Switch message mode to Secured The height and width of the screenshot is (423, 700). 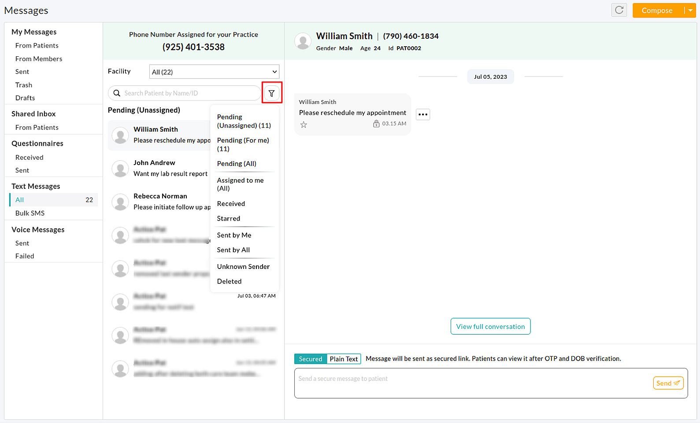click(311, 359)
